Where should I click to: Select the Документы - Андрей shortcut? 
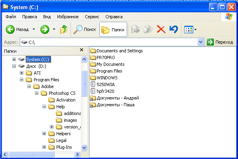[x=114, y=98]
